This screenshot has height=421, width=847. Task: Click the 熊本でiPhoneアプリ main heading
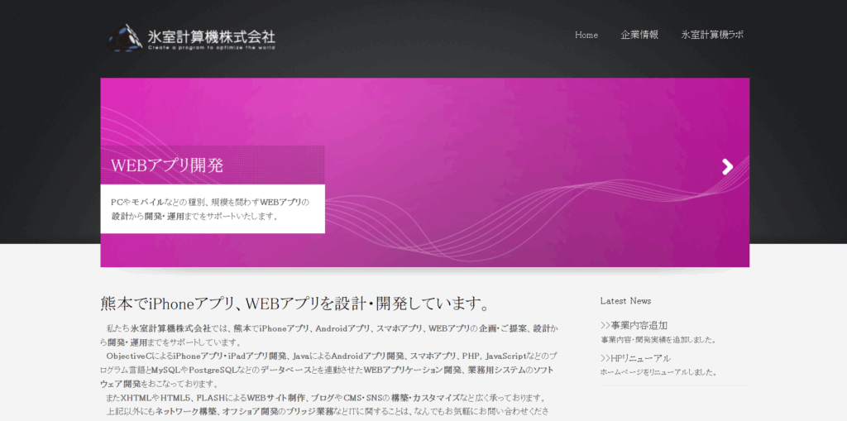pyautogui.click(x=296, y=303)
